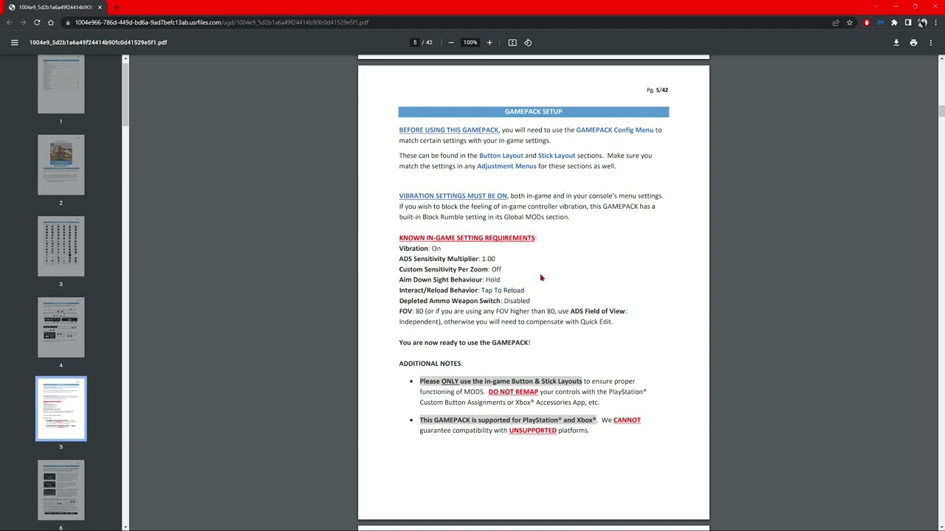945x531 pixels.
Task: Open page 3 thumbnail
Action: pos(61,246)
